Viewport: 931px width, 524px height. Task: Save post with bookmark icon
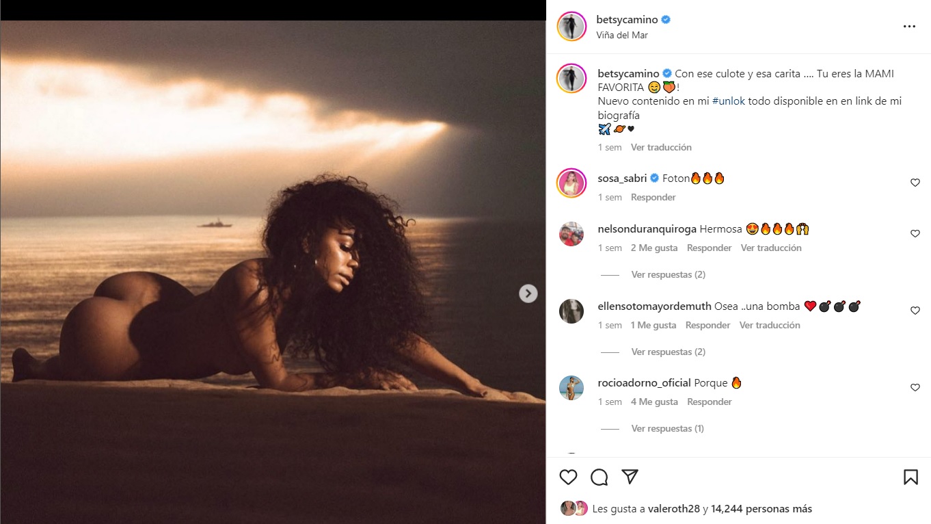(910, 477)
